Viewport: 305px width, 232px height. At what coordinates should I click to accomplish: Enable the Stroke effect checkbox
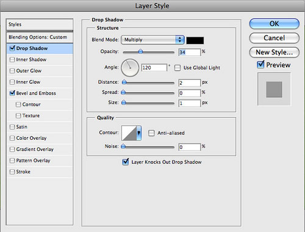coord(12,172)
